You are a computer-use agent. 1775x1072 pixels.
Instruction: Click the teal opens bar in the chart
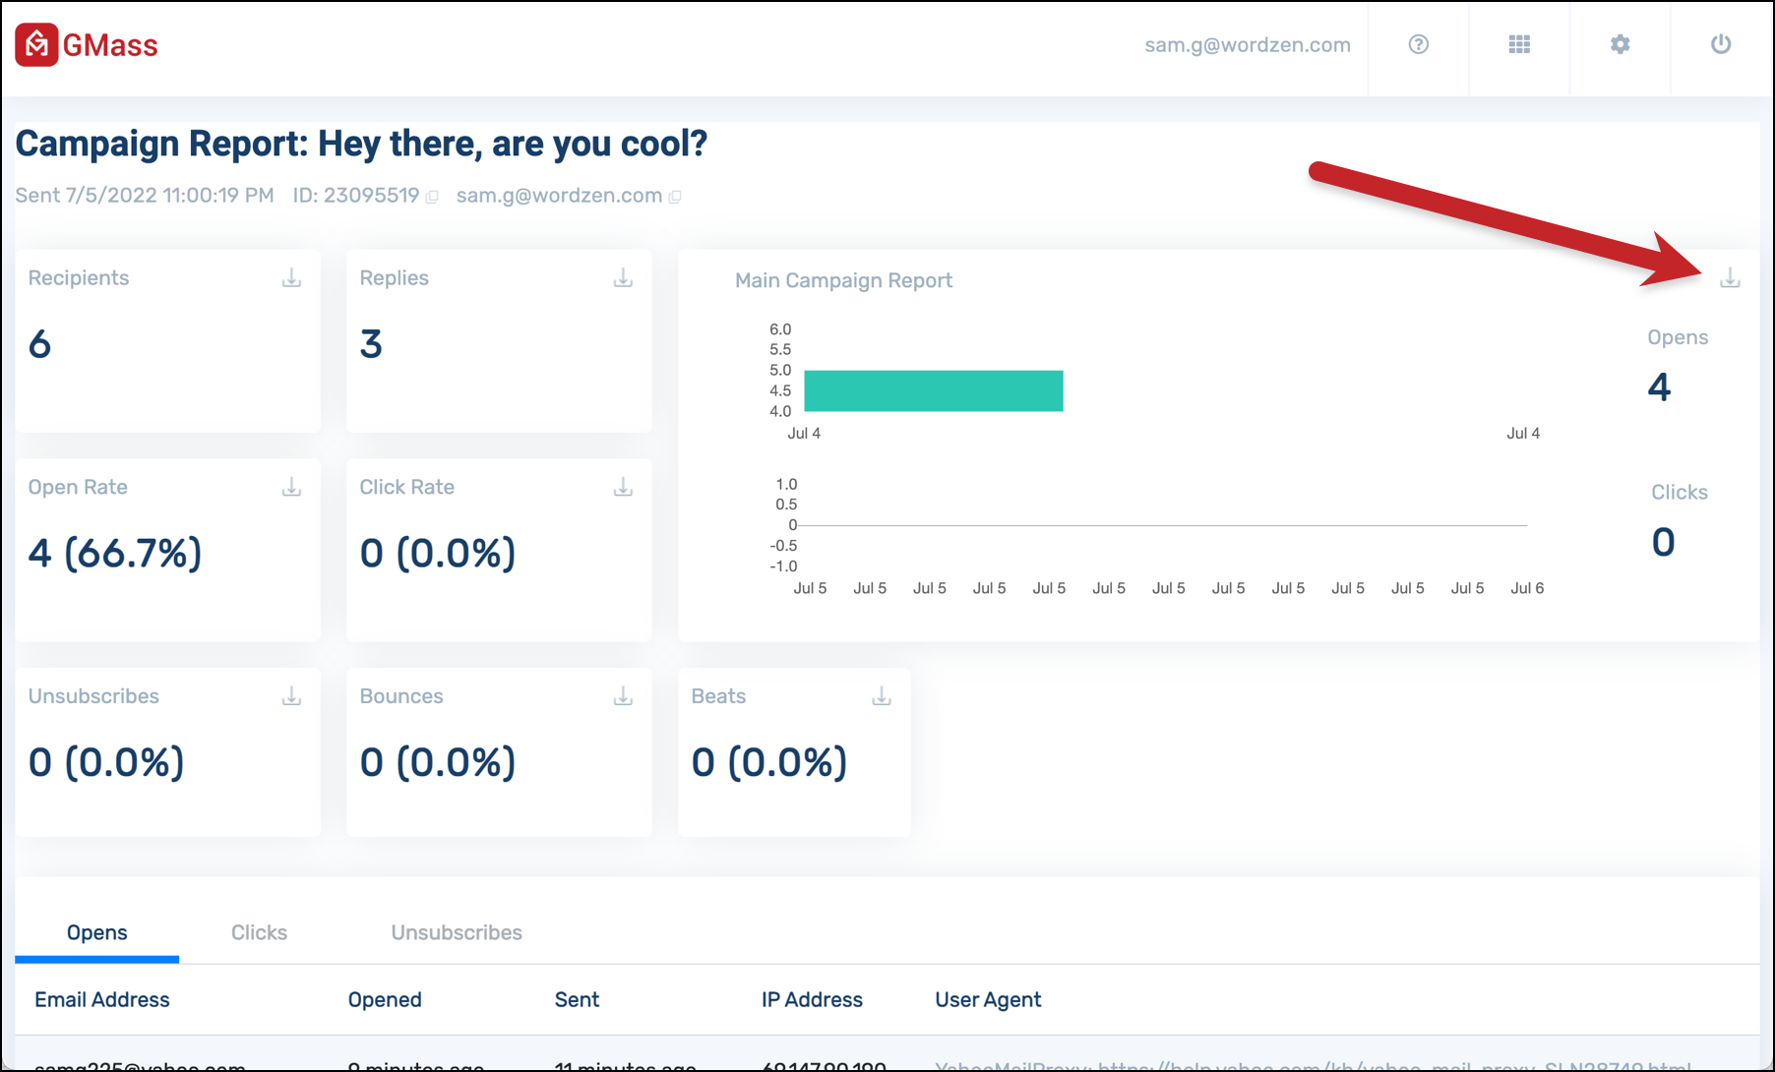934,390
